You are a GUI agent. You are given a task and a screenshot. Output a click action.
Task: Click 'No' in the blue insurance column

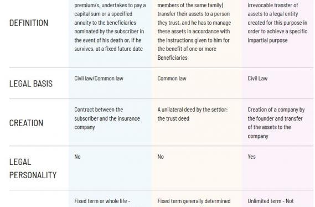[78, 157]
